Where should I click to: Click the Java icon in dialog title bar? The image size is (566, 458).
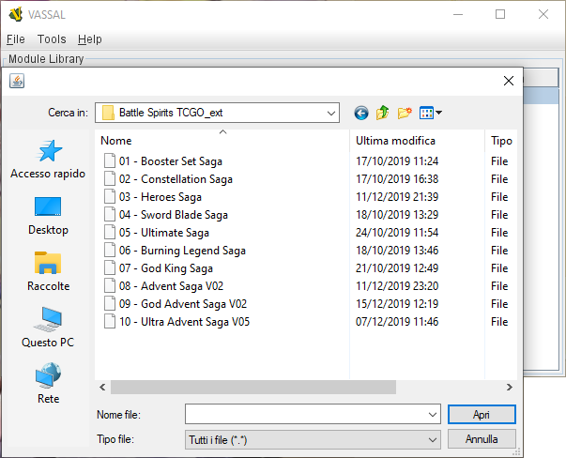(17, 81)
